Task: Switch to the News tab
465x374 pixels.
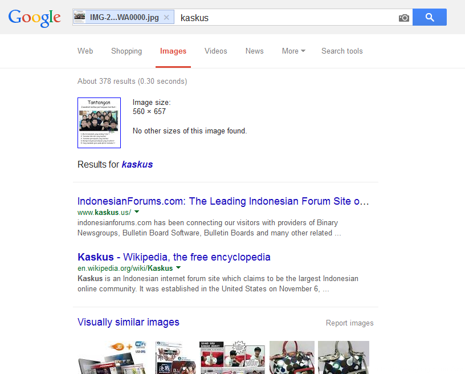Action: coord(255,51)
